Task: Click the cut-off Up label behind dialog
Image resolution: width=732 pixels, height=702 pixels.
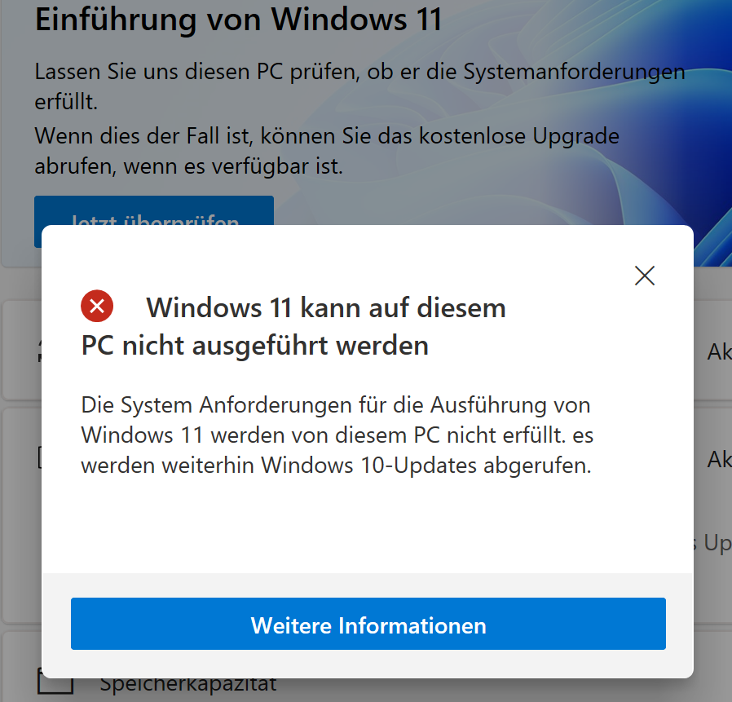Action: 713,544
